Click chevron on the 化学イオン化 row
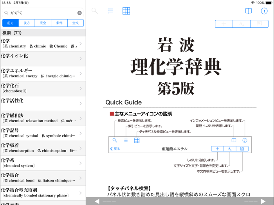 (x=81, y=59)
